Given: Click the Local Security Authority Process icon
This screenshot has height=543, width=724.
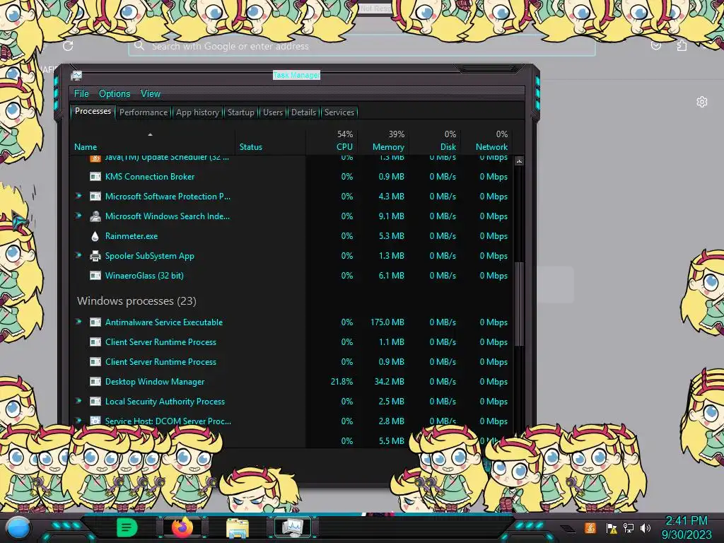Looking at the screenshot, I should point(95,402).
